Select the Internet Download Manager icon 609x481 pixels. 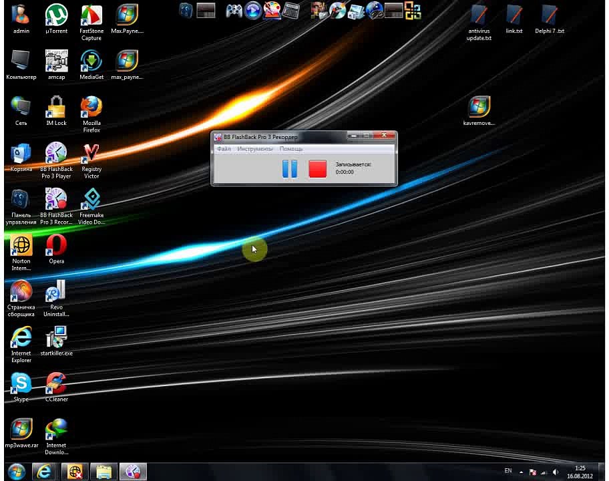tap(56, 437)
